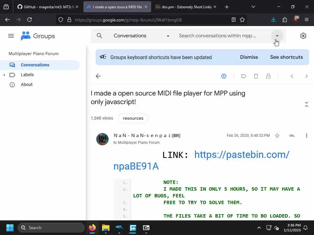
Task: Close the MIDI file player tab
Action: tap(146, 7)
